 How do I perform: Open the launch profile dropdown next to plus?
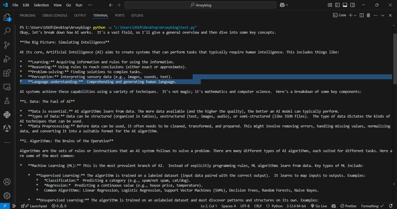(355, 15)
